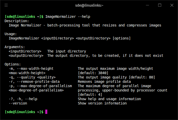Click the <outputDirectory> argument entry
178x120 pixels.
pyautogui.click(x=26, y=56)
